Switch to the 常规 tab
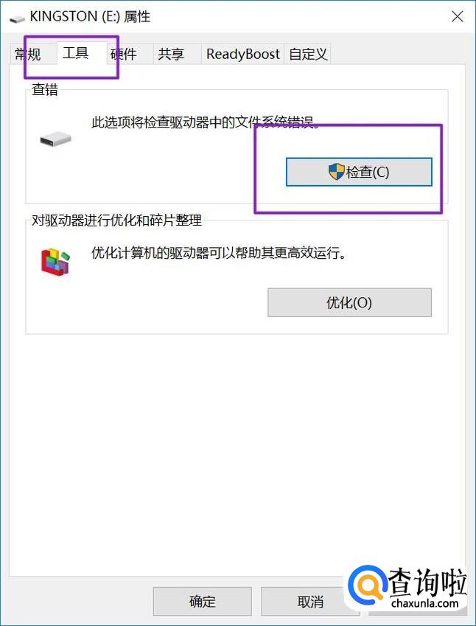This screenshot has width=476, height=626. point(28,55)
